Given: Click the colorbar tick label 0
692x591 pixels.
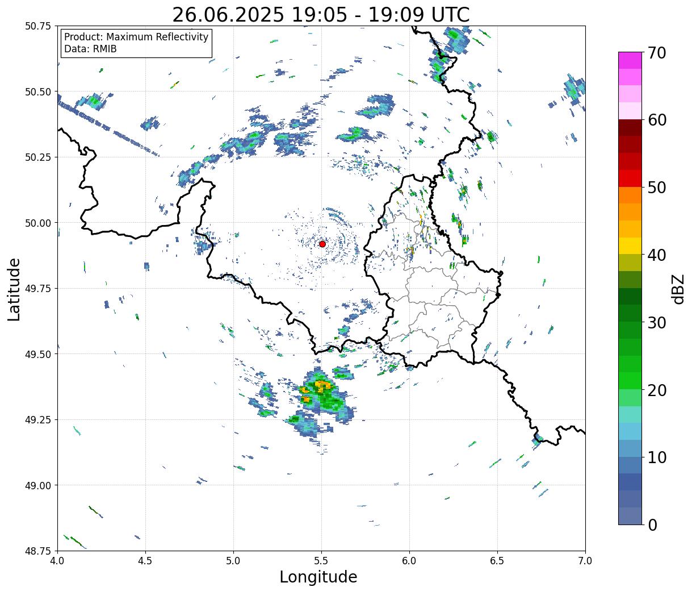Looking at the screenshot, I should (x=652, y=525).
